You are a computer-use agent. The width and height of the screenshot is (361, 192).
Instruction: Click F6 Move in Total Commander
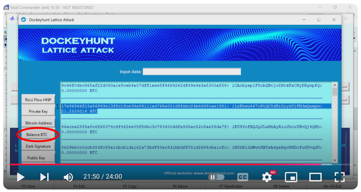(x=180, y=186)
